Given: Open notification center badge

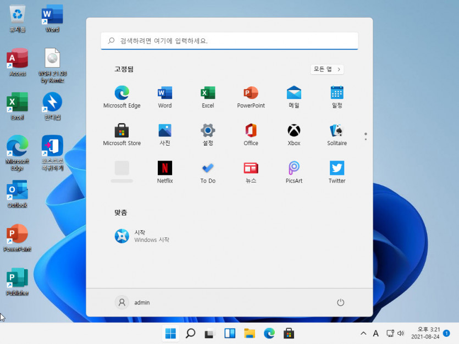Looking at the screenshot, I should click(446, 333).
